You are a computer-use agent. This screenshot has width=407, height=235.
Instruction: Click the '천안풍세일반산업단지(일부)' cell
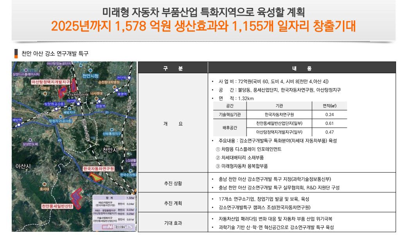279,123
